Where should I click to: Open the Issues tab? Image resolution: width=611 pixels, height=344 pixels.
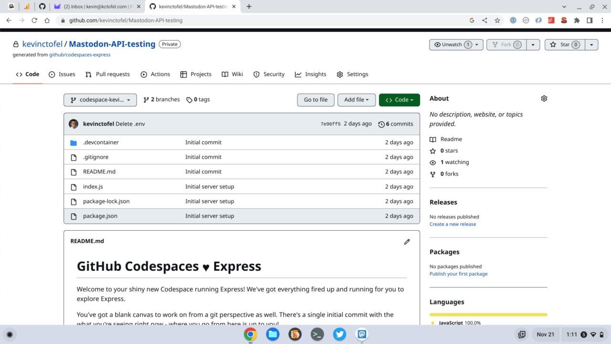pyautogui.click(x=62, y=74)
